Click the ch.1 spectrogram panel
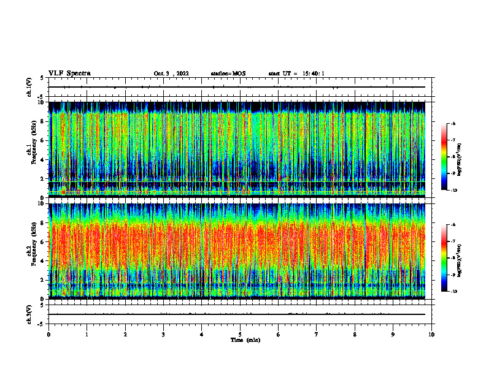The image size is (486, 375). pos(237,150)
